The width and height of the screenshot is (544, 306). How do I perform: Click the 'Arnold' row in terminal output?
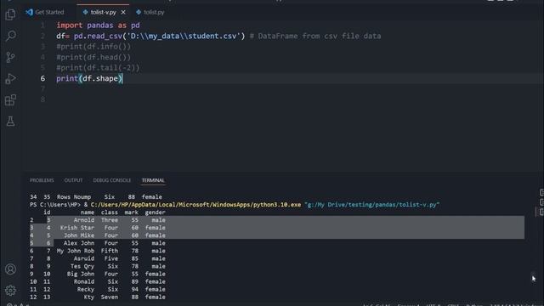coord(98,220)
